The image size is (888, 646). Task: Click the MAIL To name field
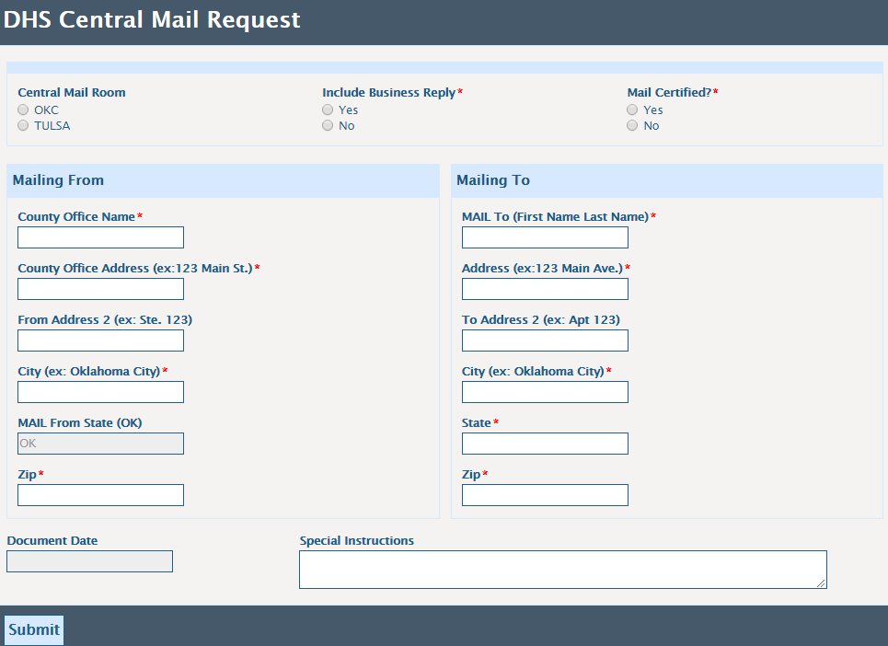[x=545, y=237]
